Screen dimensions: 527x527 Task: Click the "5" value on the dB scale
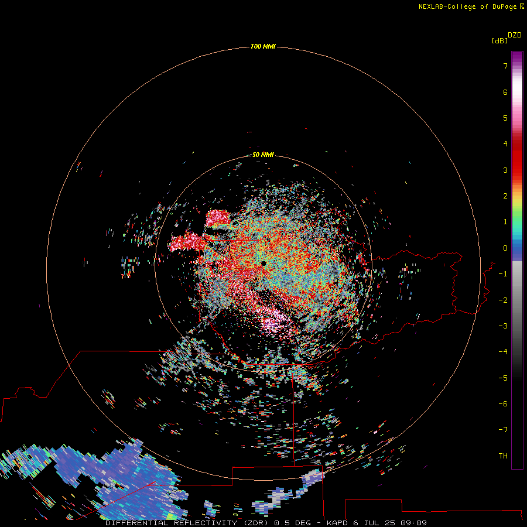(505, 118)
